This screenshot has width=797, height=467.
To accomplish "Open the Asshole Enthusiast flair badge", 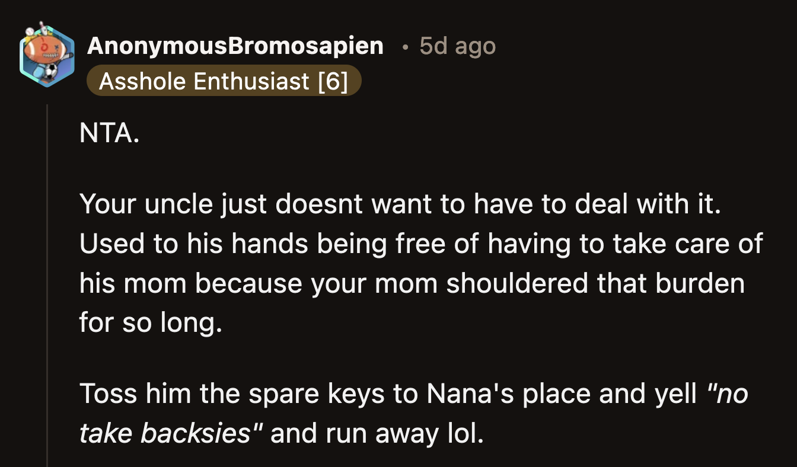I will [x=224, y=81].
